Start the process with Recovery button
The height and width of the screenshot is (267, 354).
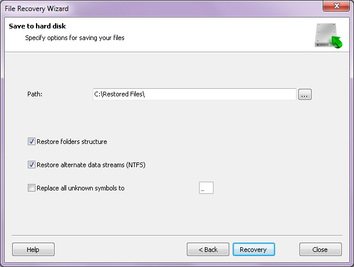(x=254, y=250)
